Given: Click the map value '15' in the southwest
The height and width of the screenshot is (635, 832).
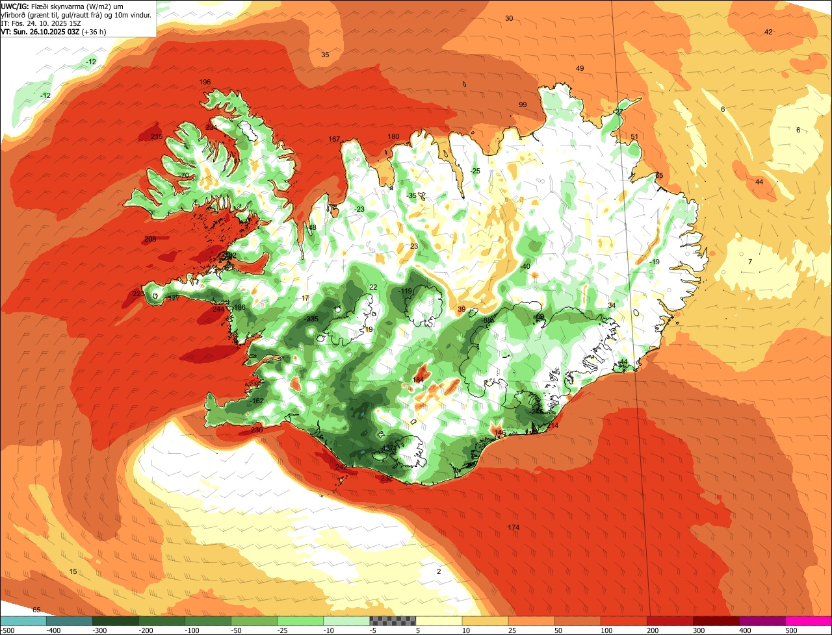Looking at the screenshot, I should pyautogui.click(x=73, y=571).
